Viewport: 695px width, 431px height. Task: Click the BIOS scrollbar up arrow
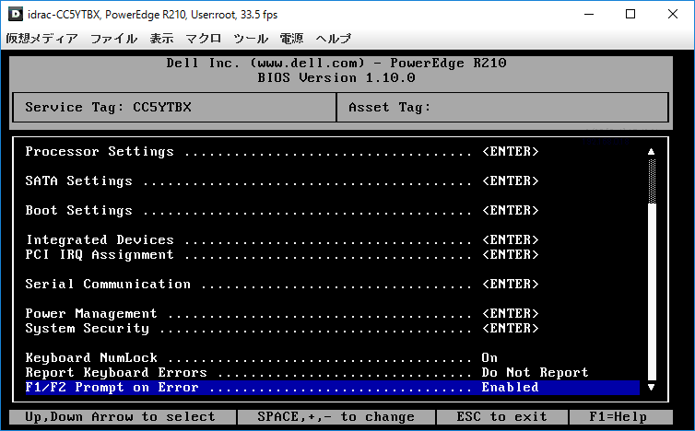coord(651,151)
